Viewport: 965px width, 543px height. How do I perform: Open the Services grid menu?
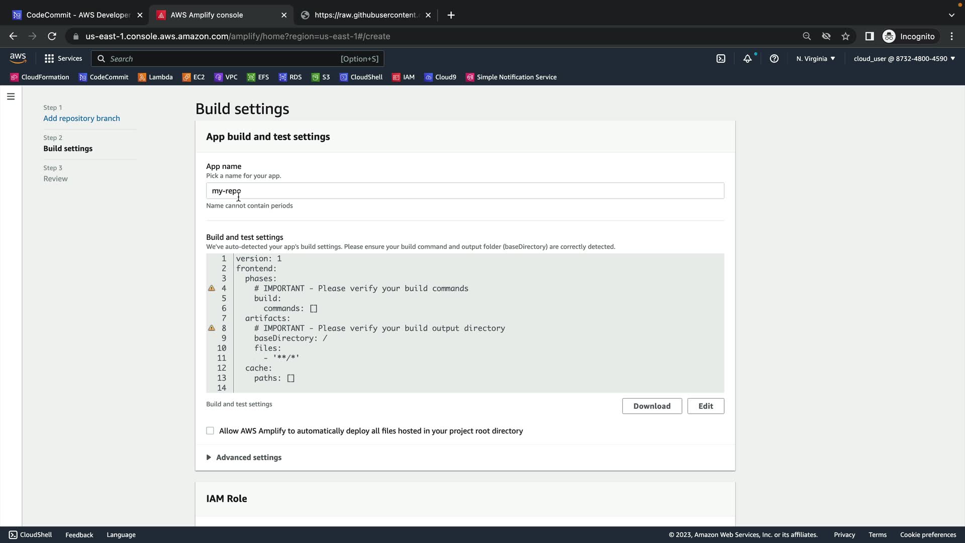click(63, 59)
